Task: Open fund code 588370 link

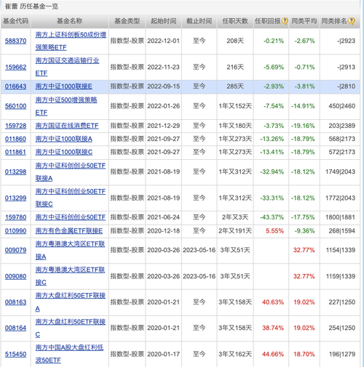Action: (x=16, y=41)
